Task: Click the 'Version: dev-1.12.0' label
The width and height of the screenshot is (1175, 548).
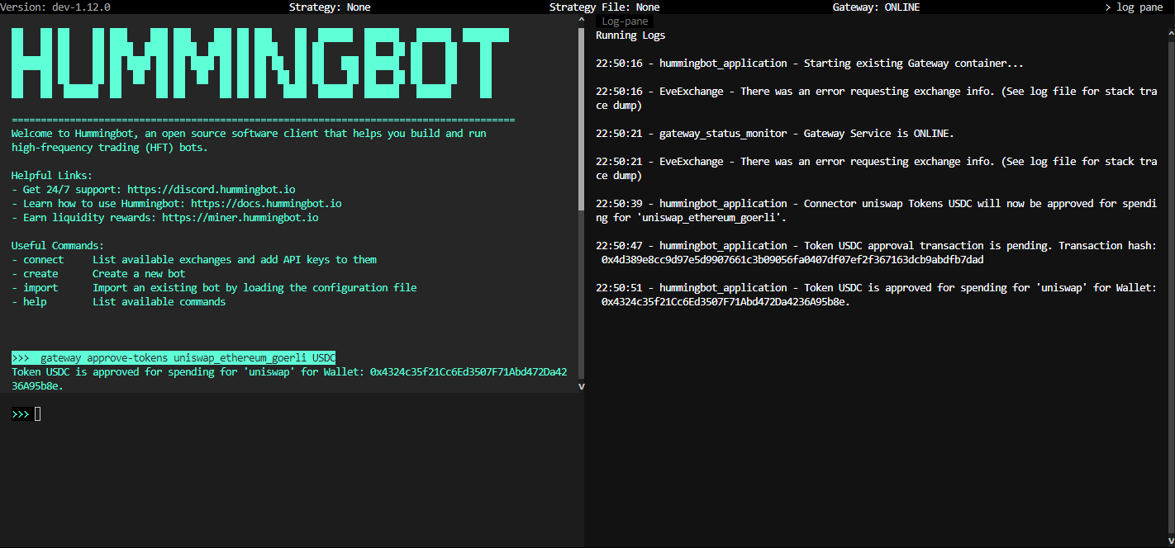Action: click(55, 7)
